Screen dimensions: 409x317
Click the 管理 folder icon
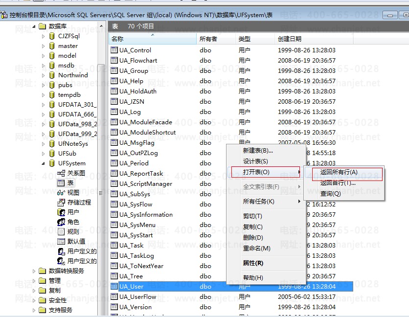click(x=42, y=281)
